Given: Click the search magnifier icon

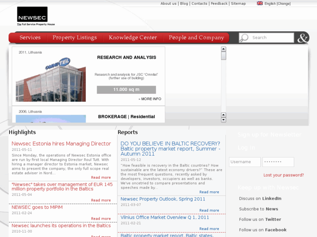Looking at the screenshot, I should [x=244, y=38].
